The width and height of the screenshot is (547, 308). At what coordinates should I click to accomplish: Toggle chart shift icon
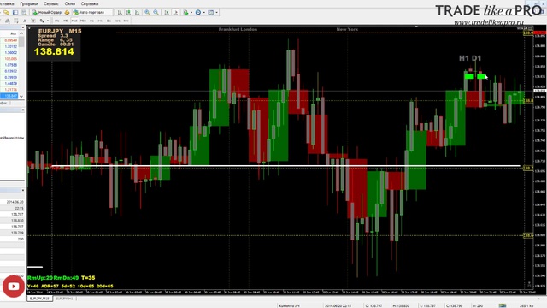pyautogui.click(x=176, y=12)
